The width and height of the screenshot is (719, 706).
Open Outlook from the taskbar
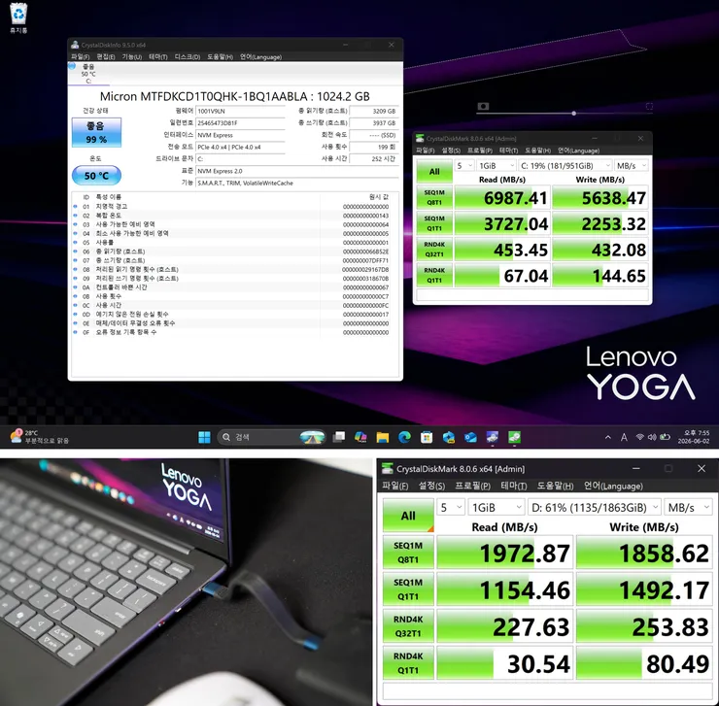click(470, 437)
